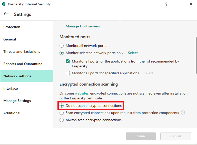Click the Manage DoH servers link

(x=83, y=26)
